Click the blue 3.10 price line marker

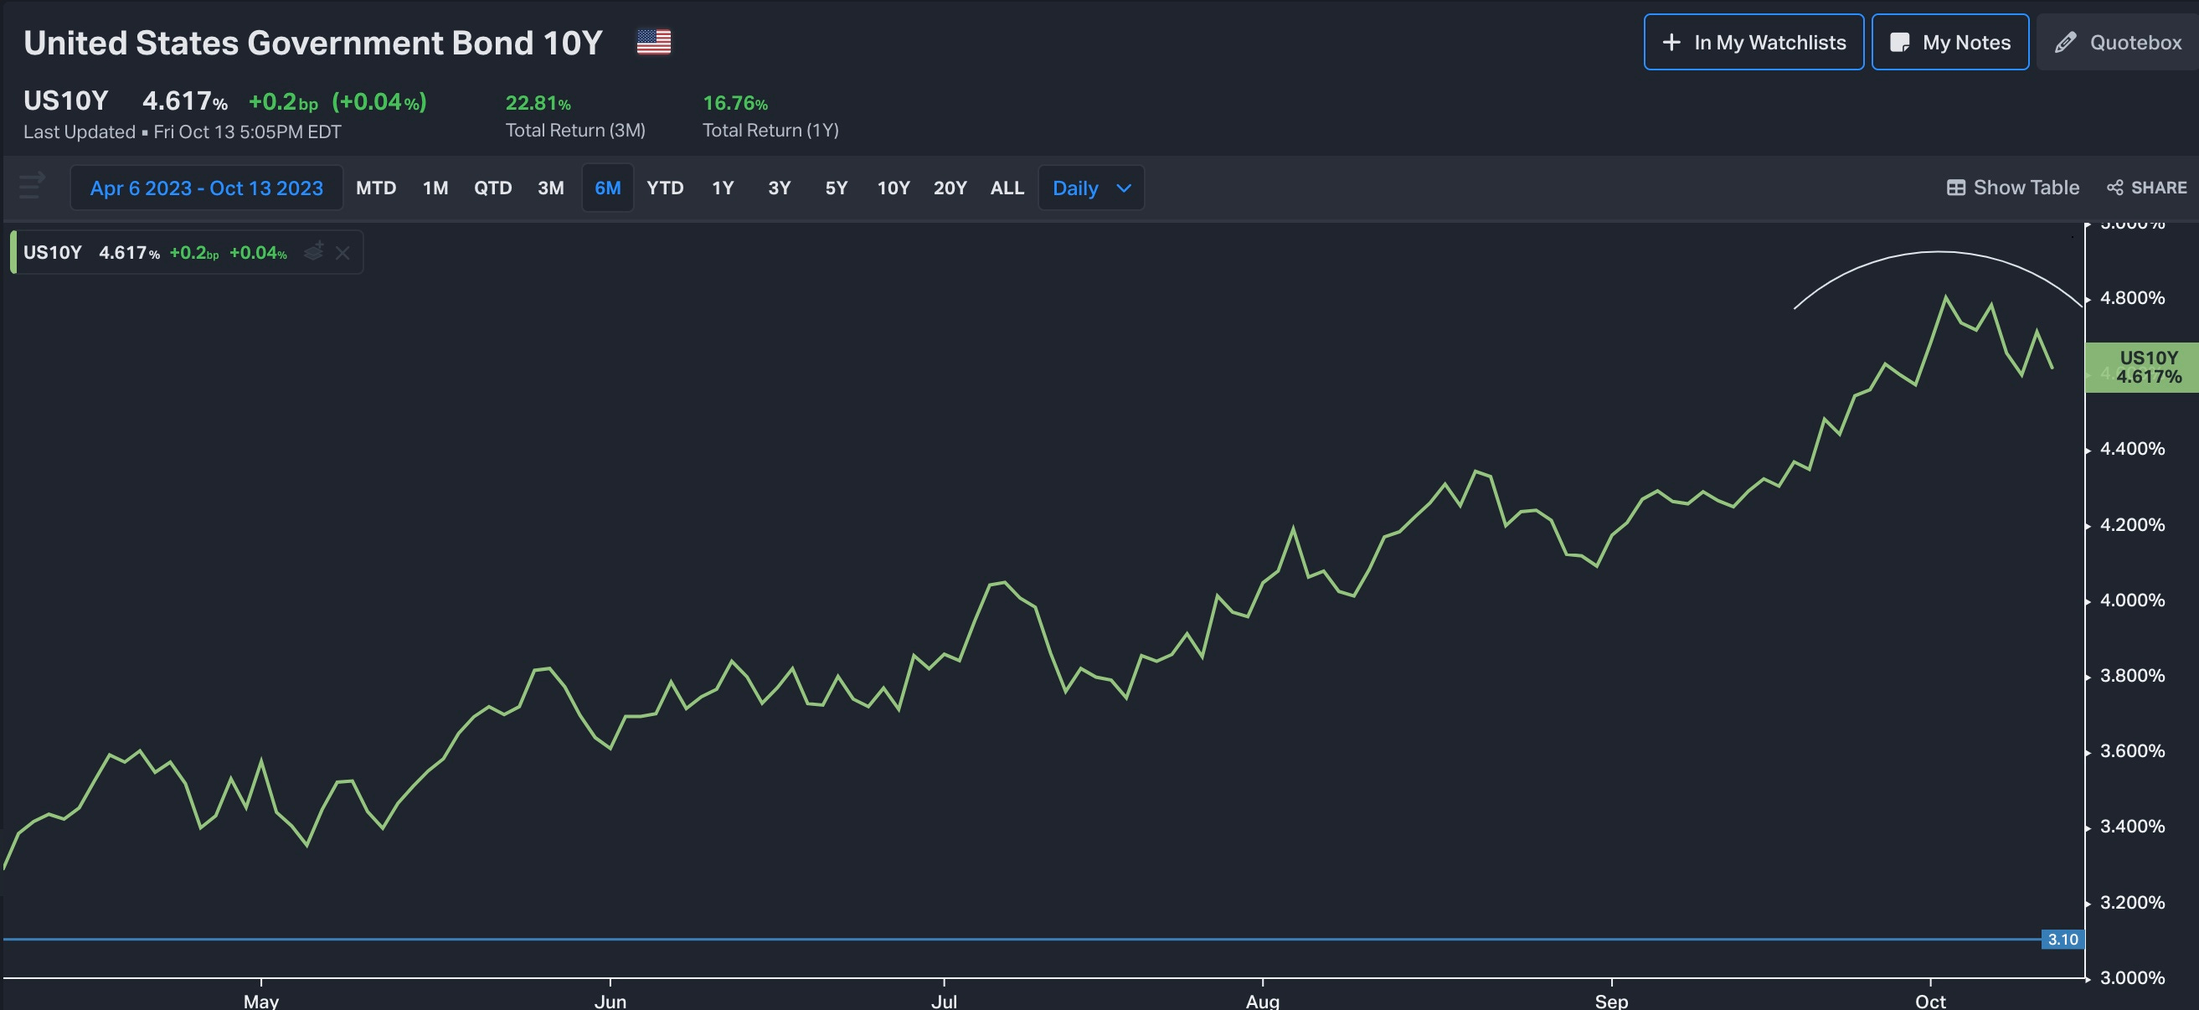(x=2062, y=939)
